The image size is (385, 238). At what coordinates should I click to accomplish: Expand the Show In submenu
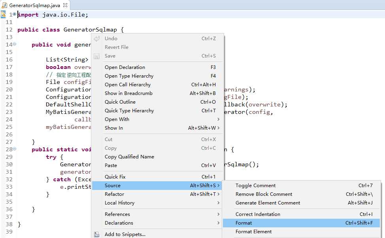tap(158, 128)
